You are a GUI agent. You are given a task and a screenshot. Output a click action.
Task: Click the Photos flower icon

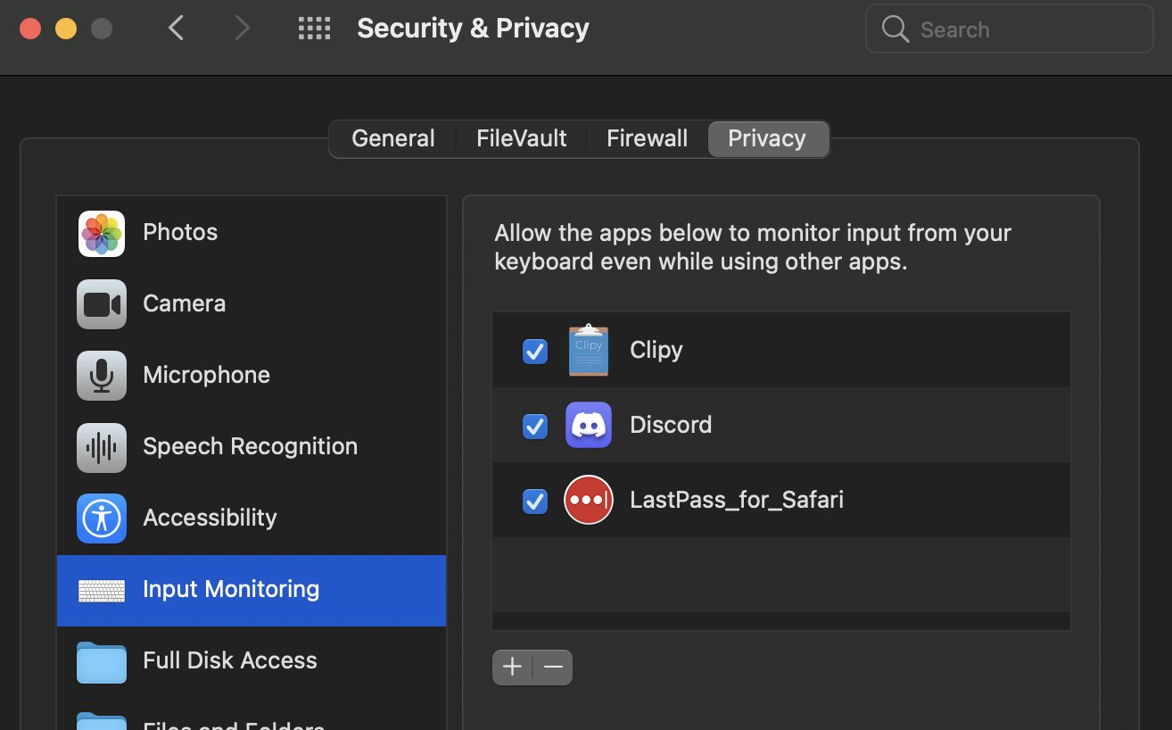(102, 233)
